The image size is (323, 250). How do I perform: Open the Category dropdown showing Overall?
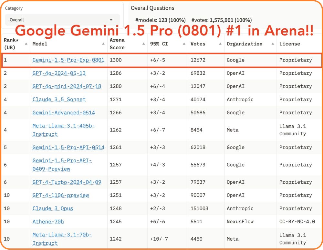[62, 20]
